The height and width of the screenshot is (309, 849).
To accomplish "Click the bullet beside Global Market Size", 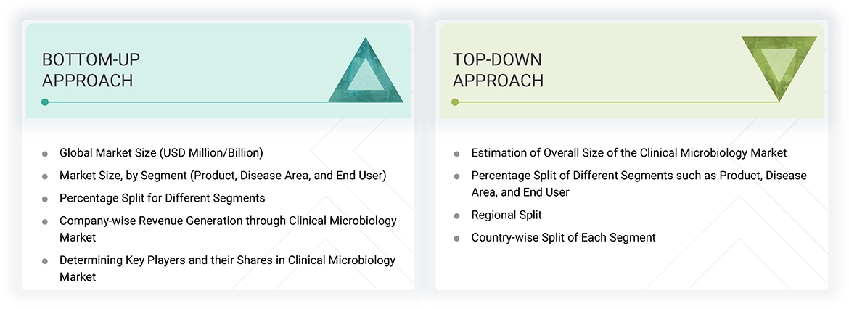I will [x=45, y=154].
